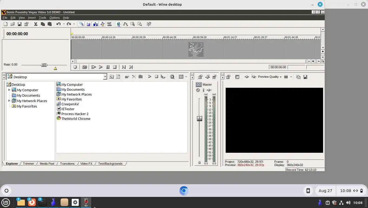
Task: Toggle Loop Playback in transport bar
Action: pos(84,67)
